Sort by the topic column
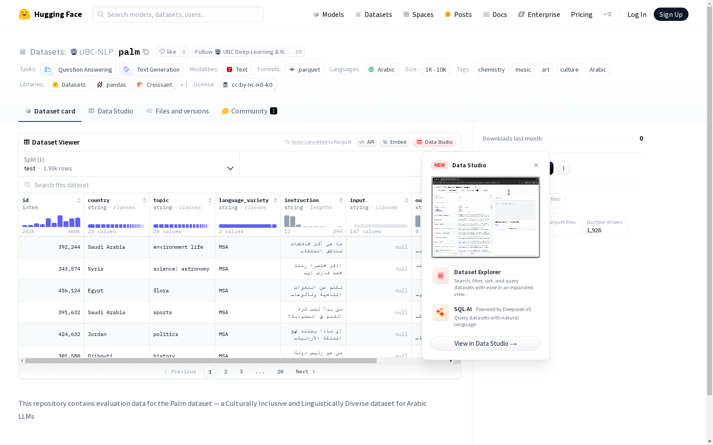713x445 pixels. pos(210,200)
